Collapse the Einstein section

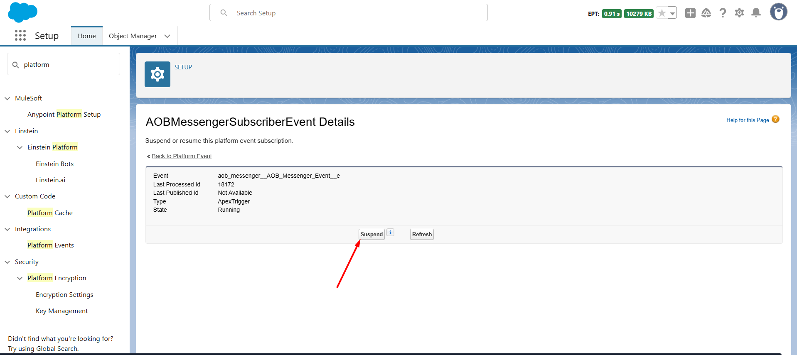pos(7,131)
